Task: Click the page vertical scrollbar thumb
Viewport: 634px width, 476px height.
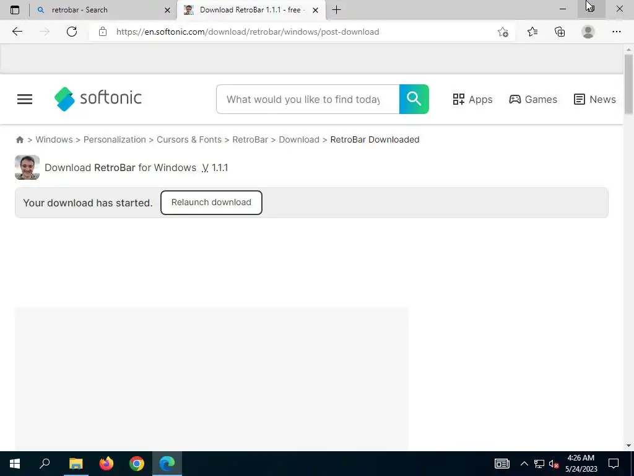Action: [628, 84]
